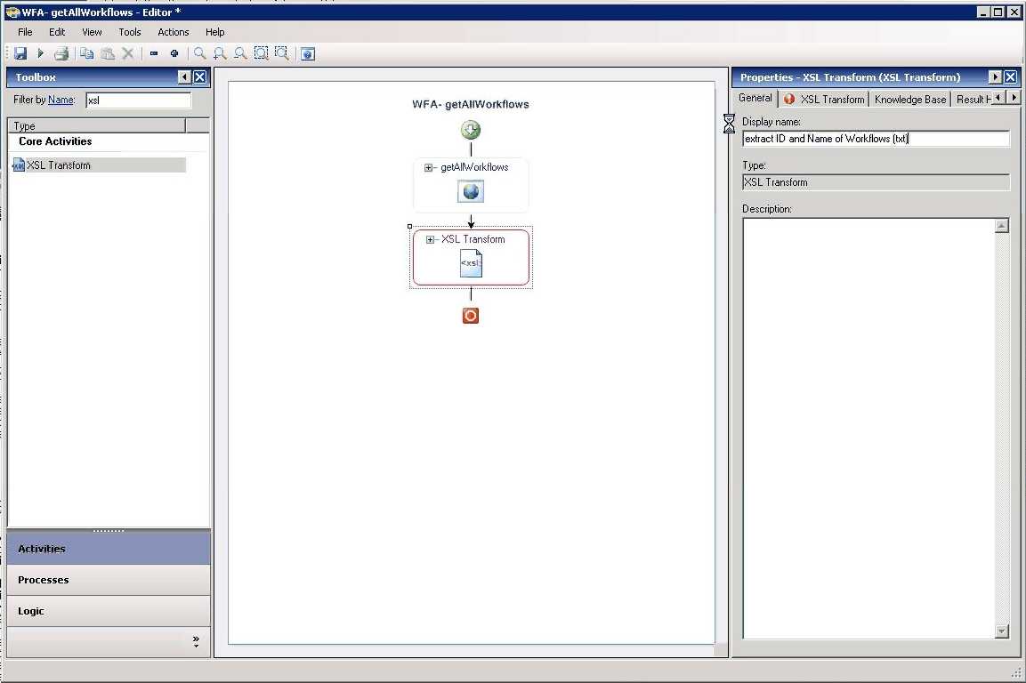This screenshot has width=1026, height=683.
Task: Click the last dashed-box zoom icon
Action: click(282, 53)
